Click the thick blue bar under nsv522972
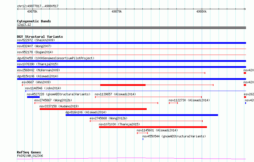 pos(131,43)
